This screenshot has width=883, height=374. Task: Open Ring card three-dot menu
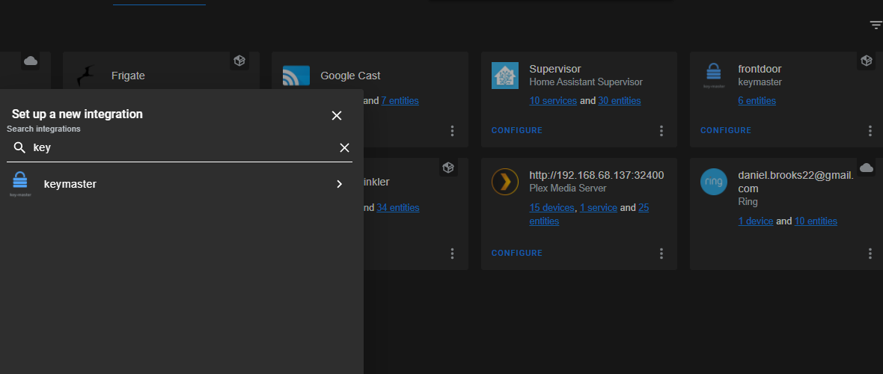(x=870, y=254)
